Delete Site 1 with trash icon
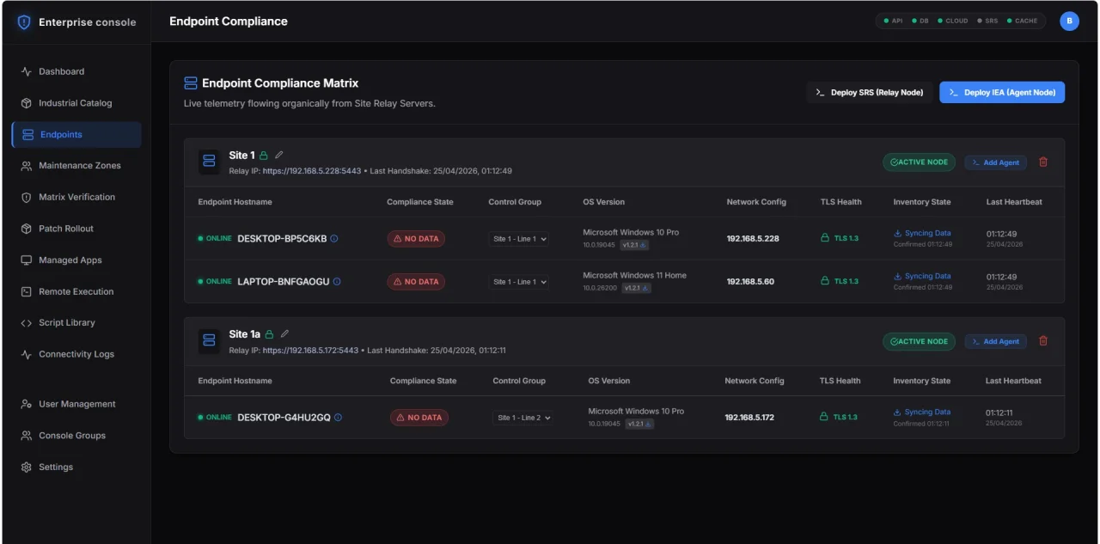The height and width of the screenshot is (544, 1100). (x=1043, y=162)
